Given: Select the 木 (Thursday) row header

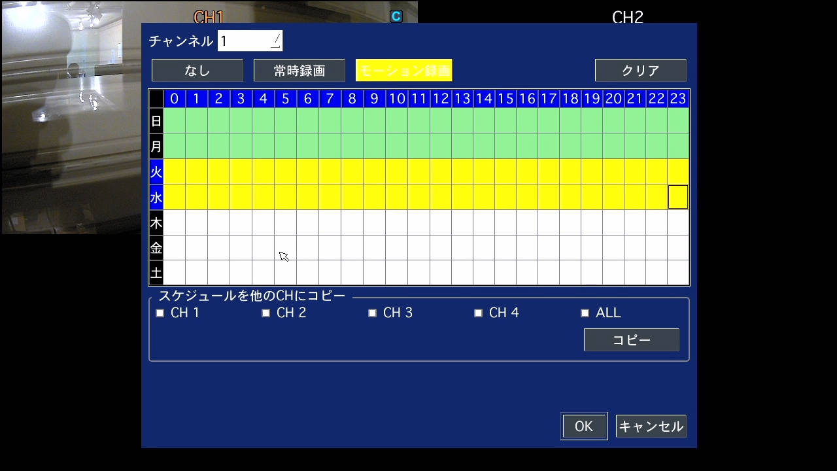Looking at the screenshot, I should pyautogui.click(x=156, y=223).
